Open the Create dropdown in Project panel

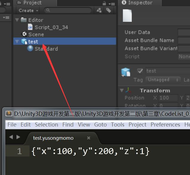tap(28, 10)
